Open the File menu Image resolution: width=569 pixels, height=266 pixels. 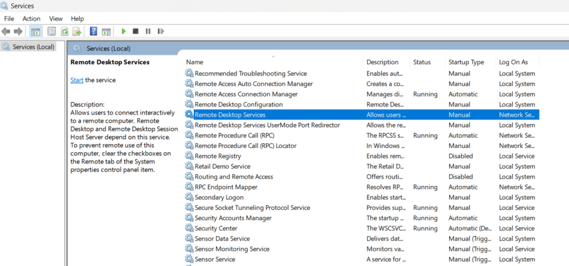[9, 19]
